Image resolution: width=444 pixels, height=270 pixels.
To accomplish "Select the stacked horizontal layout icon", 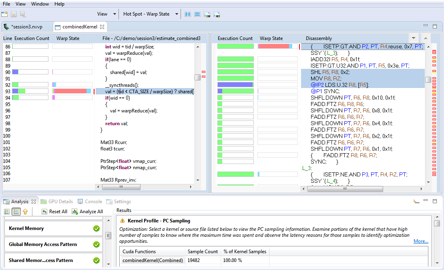I will 197,14.
